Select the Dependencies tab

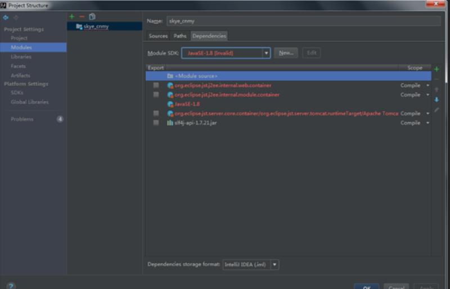tap(209, 36)
